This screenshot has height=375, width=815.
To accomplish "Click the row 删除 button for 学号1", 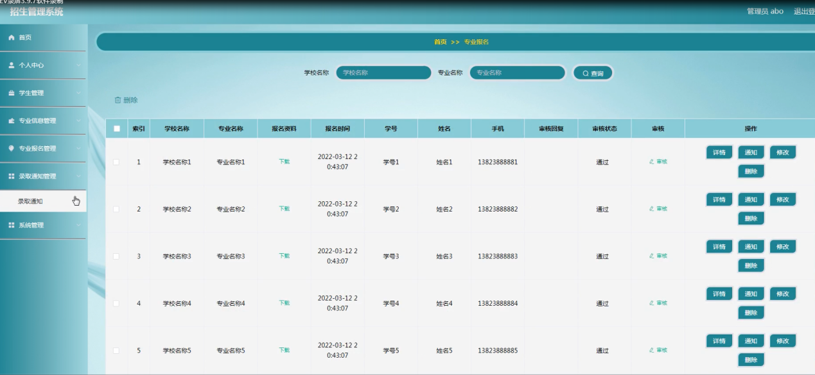I will 751,171.
